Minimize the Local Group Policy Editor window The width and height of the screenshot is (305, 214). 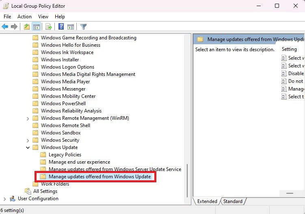(259, 6)
